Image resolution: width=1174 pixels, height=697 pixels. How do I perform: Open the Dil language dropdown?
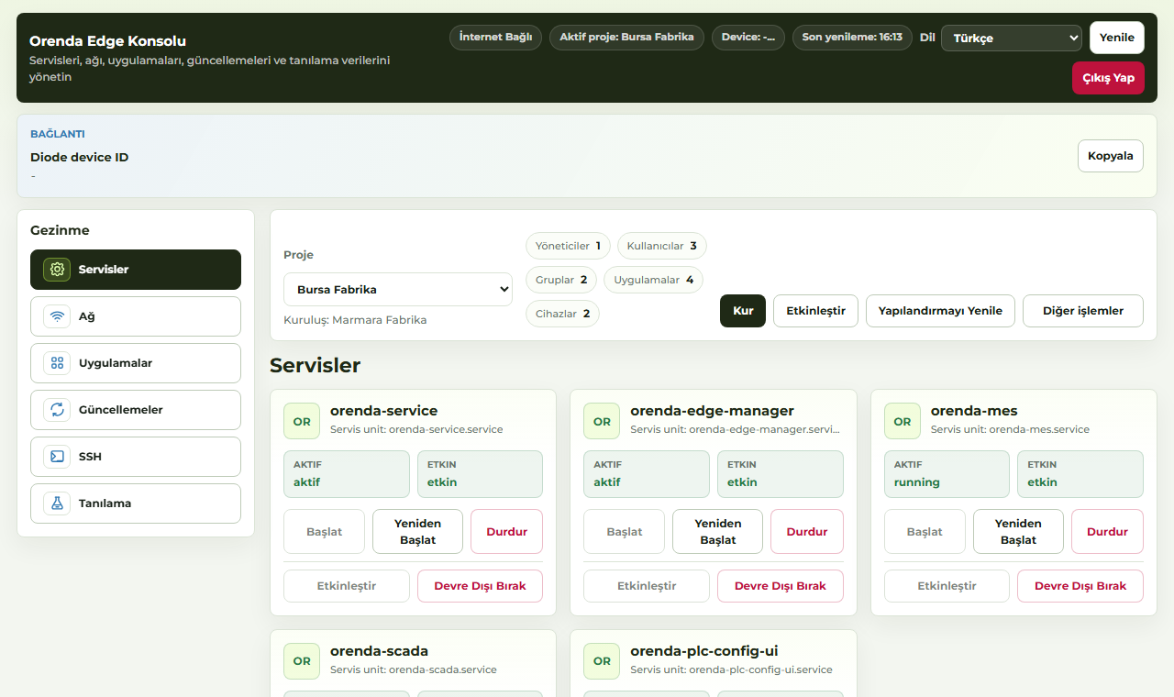click(x=1012, y=39)
